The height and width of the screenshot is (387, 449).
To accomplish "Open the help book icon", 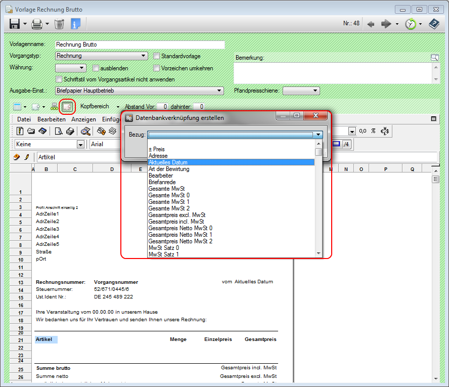I will [x=434, y=24].
